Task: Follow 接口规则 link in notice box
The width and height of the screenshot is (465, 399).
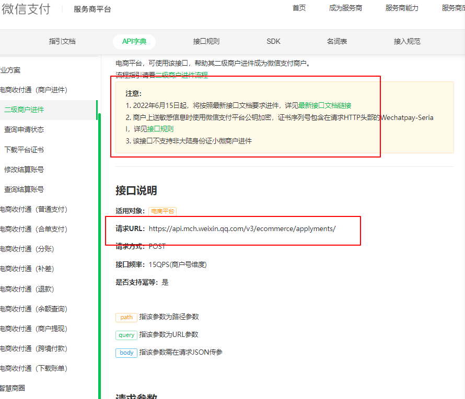Action: pos(160,129)
